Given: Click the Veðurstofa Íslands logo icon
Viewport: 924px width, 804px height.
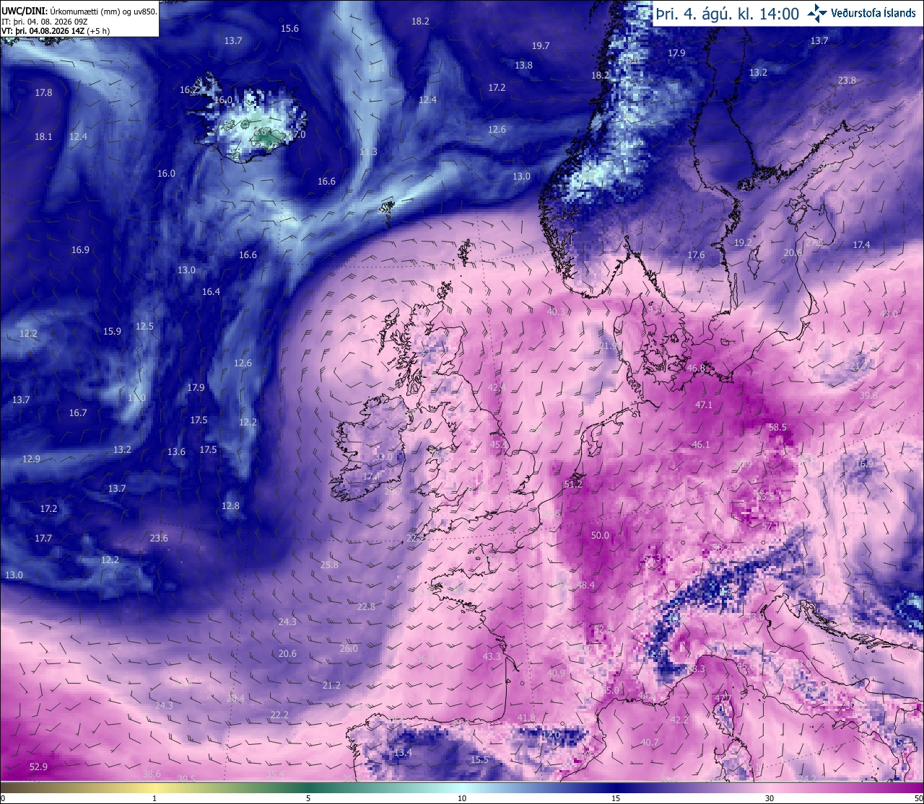Looking at the screenshot, I should point(817,14).
